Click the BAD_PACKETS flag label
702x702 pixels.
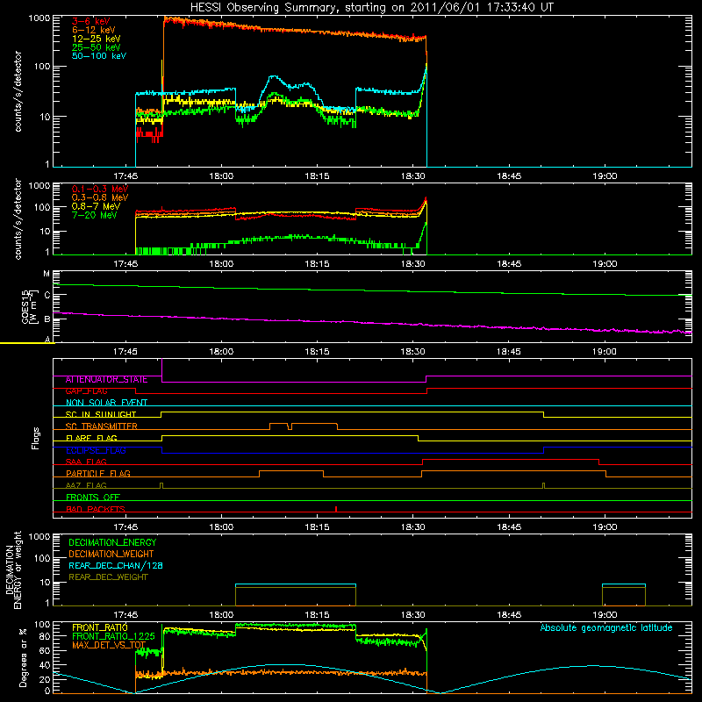point(96,509)
